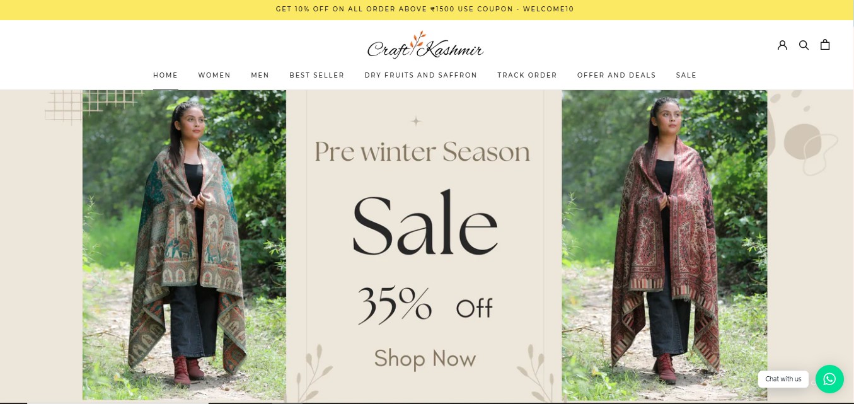This screenshot has width=854, height=404.
Task: Click the WELCOME10 coupon announcement bar
Action: point(427,9)
